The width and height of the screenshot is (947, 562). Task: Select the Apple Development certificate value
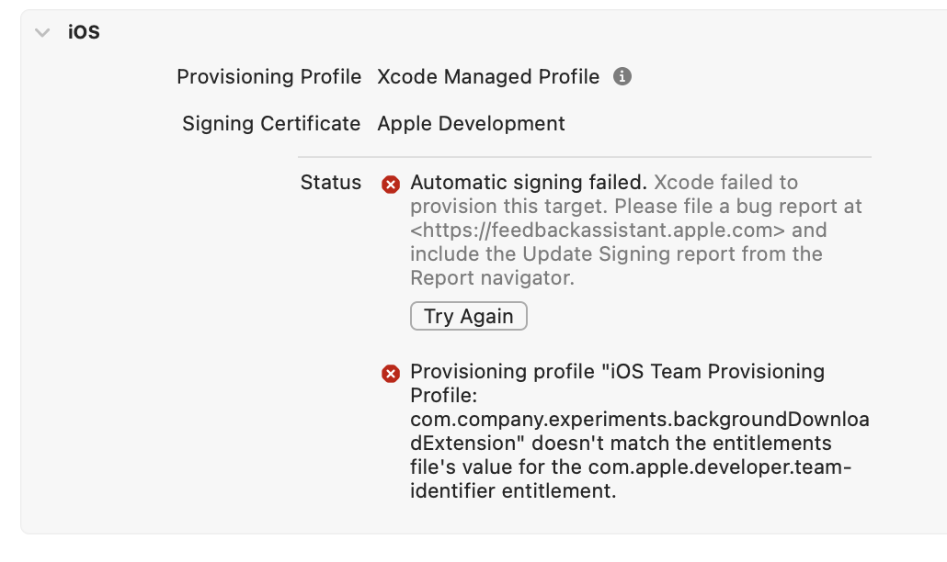471,123
